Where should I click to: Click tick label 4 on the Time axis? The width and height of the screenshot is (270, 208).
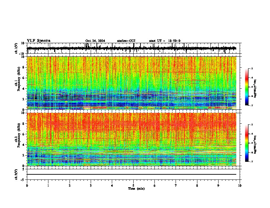tap(112, 186)
